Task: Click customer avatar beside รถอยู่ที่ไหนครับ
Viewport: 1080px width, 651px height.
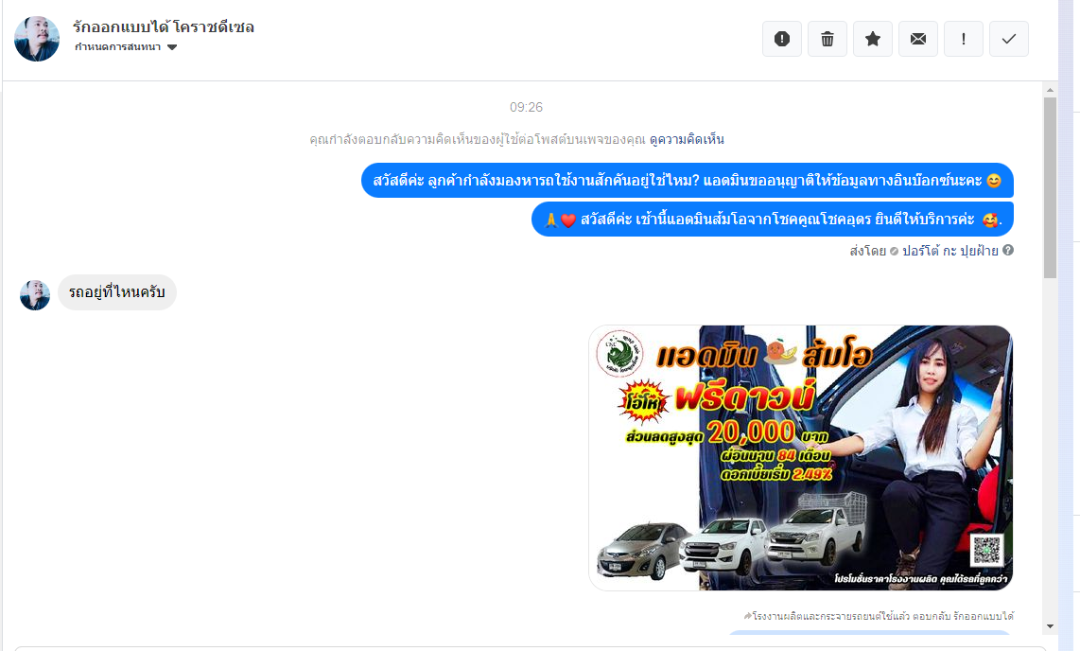Action: point(35,295)
